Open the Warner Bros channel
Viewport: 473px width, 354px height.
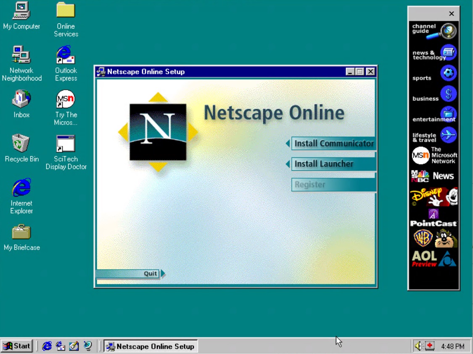pos(434,238)
